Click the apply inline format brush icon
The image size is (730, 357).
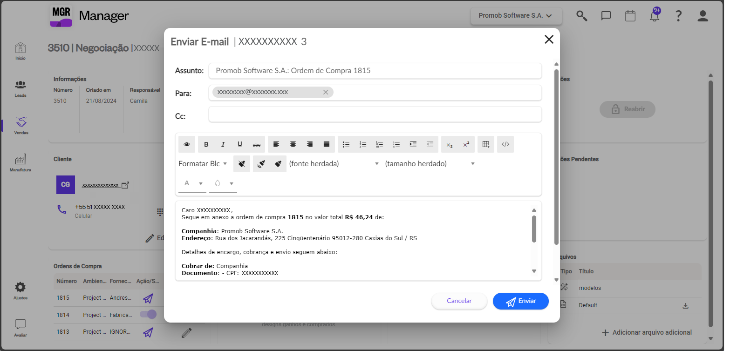pos(261,164)
